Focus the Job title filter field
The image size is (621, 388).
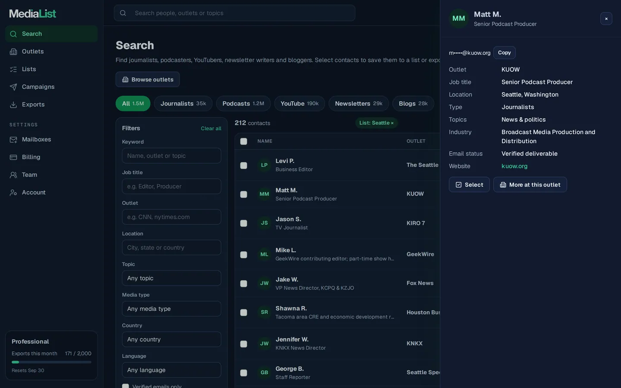tap(172, 186)
